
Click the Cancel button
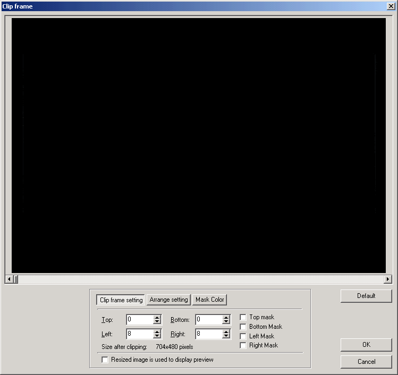366,362
